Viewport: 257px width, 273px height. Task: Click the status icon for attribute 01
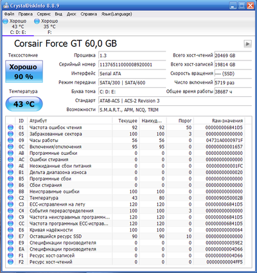pyautogui.click(x=10, y=127)
